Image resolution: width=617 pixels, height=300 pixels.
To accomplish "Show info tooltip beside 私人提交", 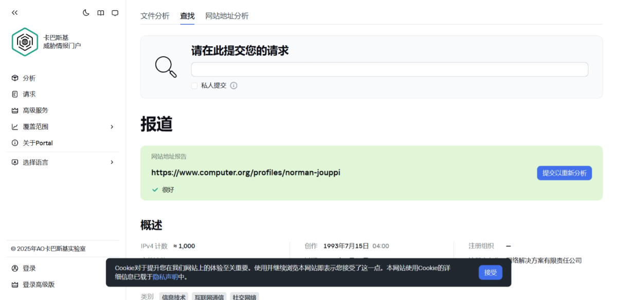I will click(x=233, y=85).
